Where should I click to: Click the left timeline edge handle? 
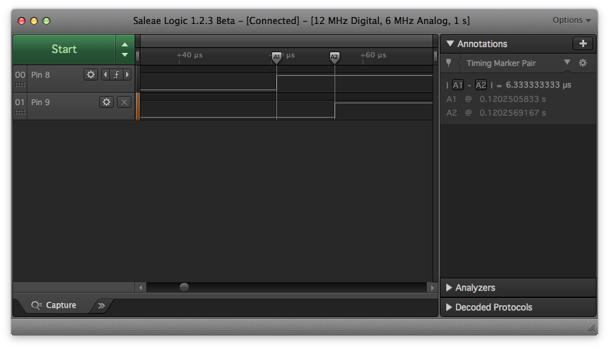point(137,56)
